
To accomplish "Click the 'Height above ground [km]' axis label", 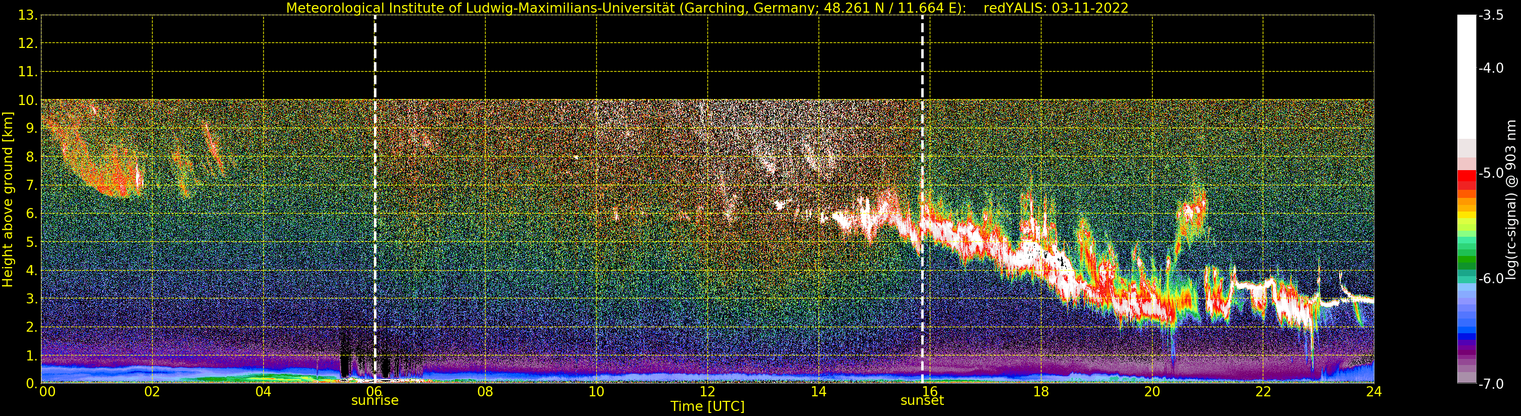I will (8, 199).
